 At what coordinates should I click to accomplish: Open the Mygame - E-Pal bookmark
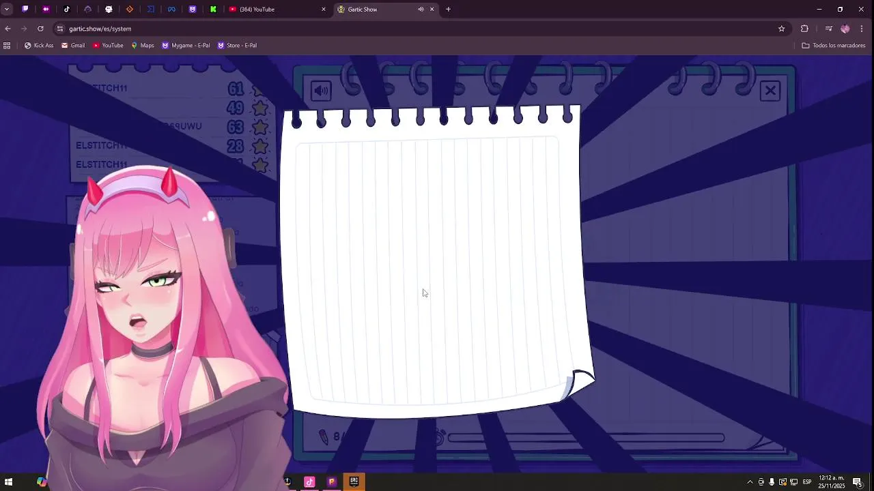[186, 46]
